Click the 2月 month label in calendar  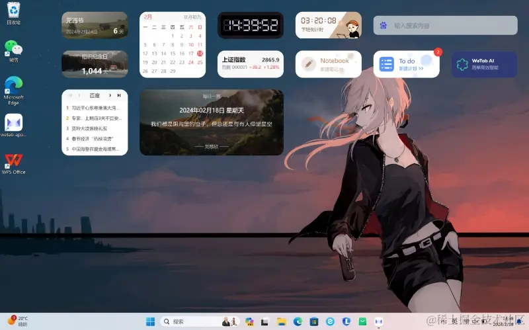point(147,17)
